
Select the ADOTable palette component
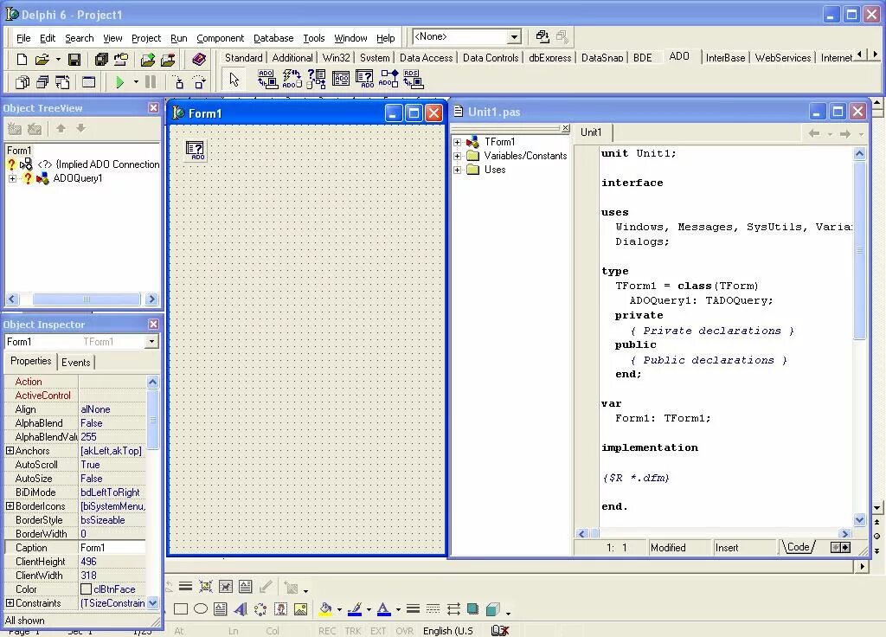[x=341, y=79]
